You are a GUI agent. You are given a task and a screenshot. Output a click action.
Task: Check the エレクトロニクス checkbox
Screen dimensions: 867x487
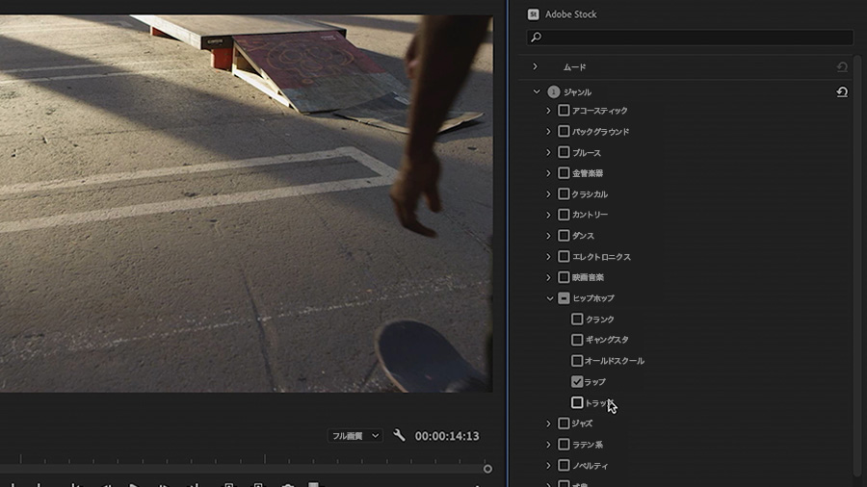pyautogui.click(x=564, y=257)
